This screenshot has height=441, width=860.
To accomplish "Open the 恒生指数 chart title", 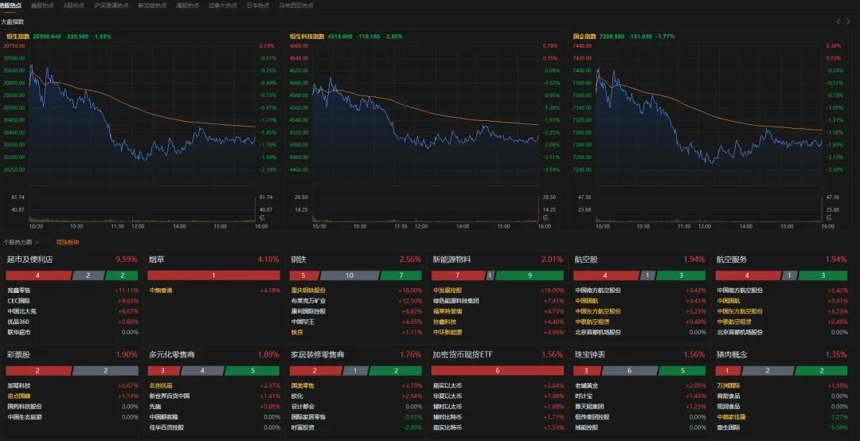I will [18, 37].
